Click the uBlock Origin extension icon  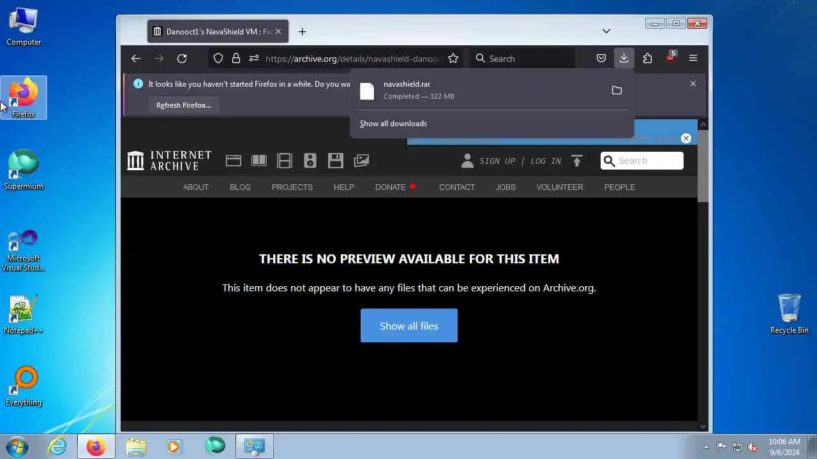click(x=670, y=58)
